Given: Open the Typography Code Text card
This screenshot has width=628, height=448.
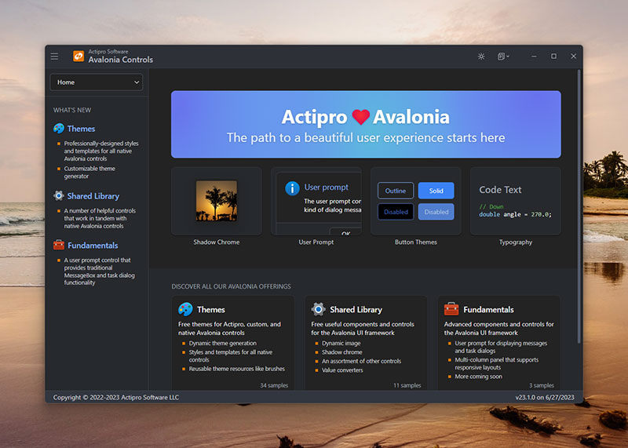Looking at the screenshot, I should click(x=516, y=201).
